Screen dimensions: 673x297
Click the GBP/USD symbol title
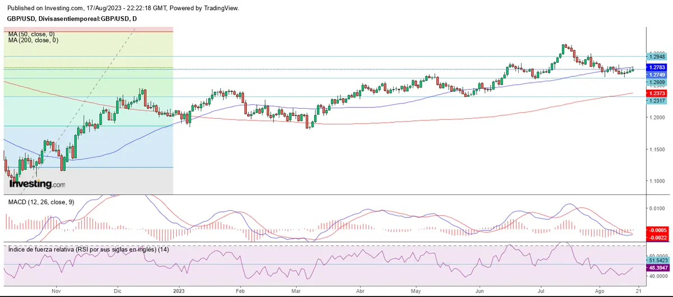(x=72, y=19)
